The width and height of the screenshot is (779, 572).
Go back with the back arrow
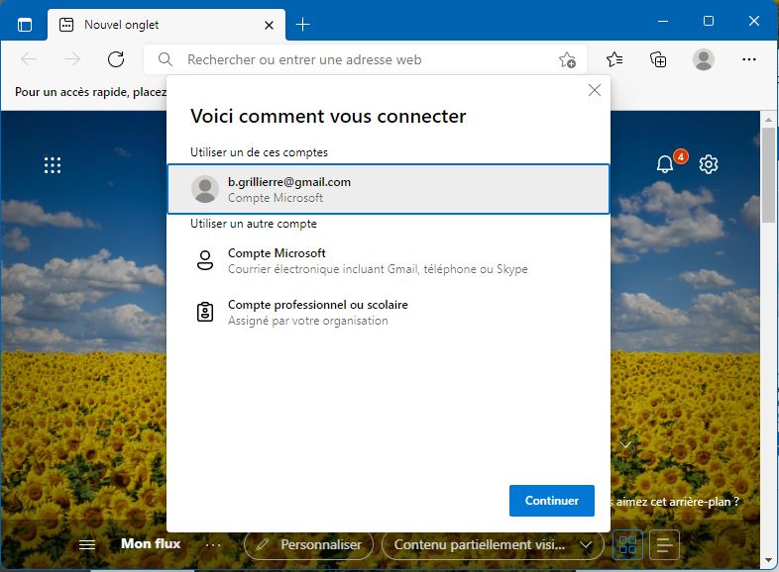(x=29, y=59)
